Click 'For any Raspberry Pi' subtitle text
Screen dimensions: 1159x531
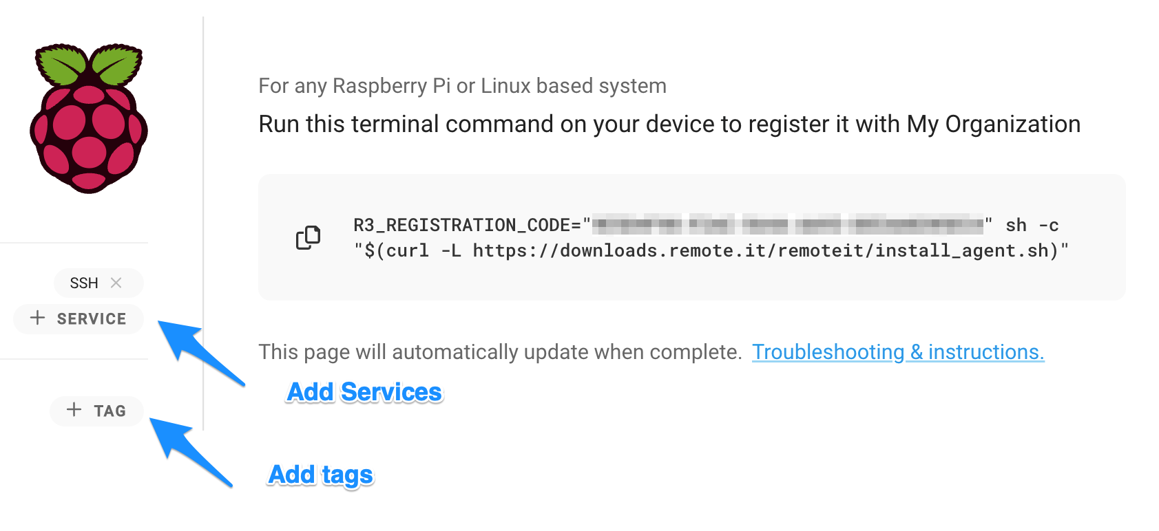[x=462, y=86]
